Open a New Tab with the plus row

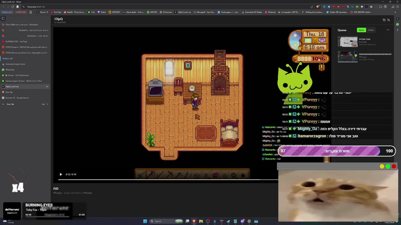[x=25, y=104]
